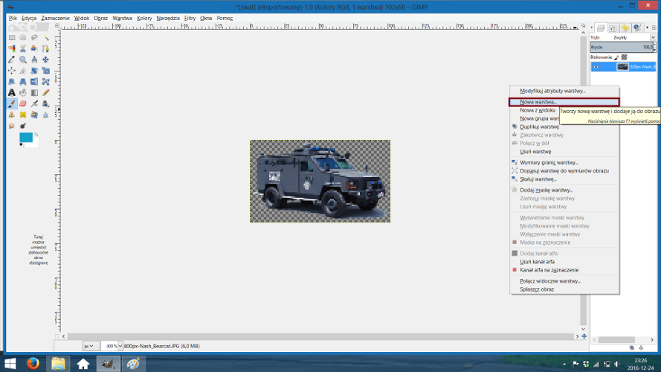Increase Krycie opacity with up arrow
This screenshot has height=372, width=661.
click(x=654, y=45)
